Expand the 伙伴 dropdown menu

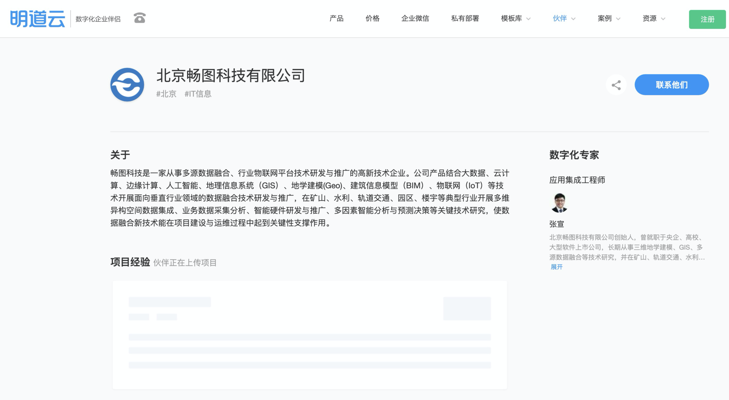564,19
